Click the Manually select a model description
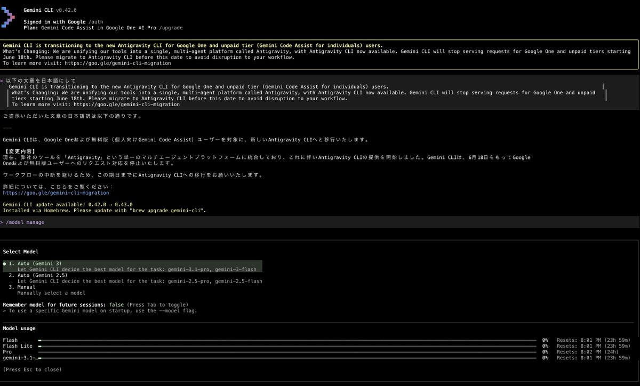Screen dimensions: 640x386 click(51, 293)
